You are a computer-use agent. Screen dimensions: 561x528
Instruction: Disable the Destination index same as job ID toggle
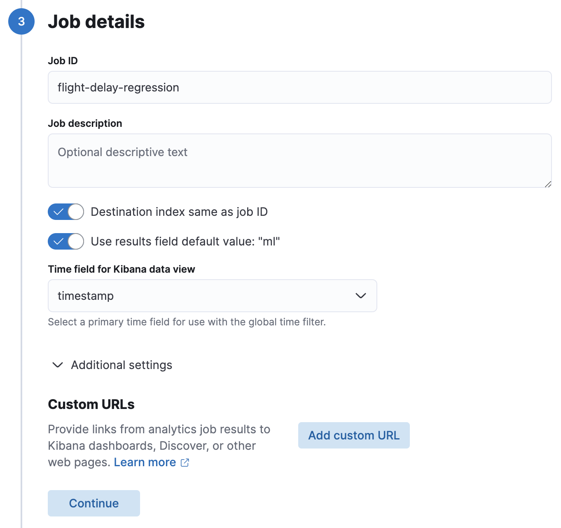[65, 212]
